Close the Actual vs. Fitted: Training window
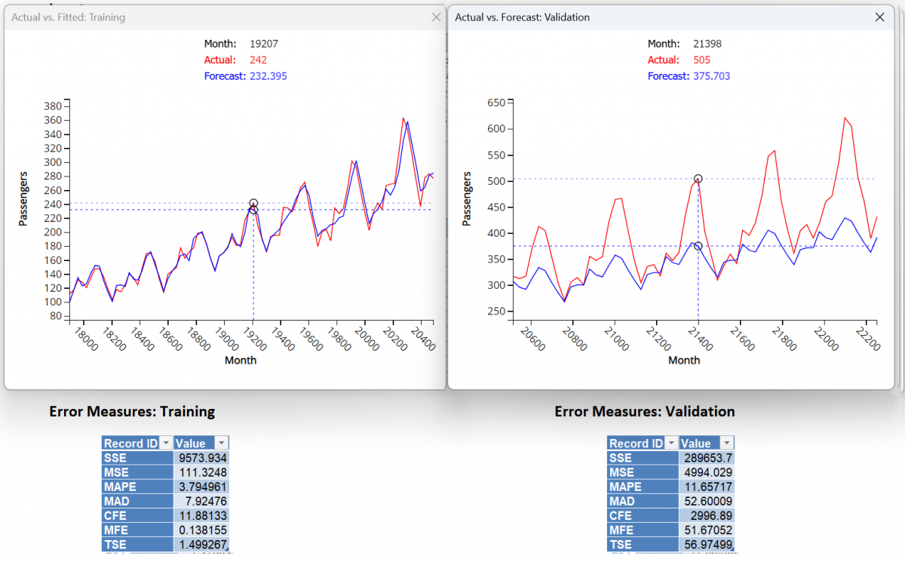Viewport: 905px width, 562px height. click(434, 17)
